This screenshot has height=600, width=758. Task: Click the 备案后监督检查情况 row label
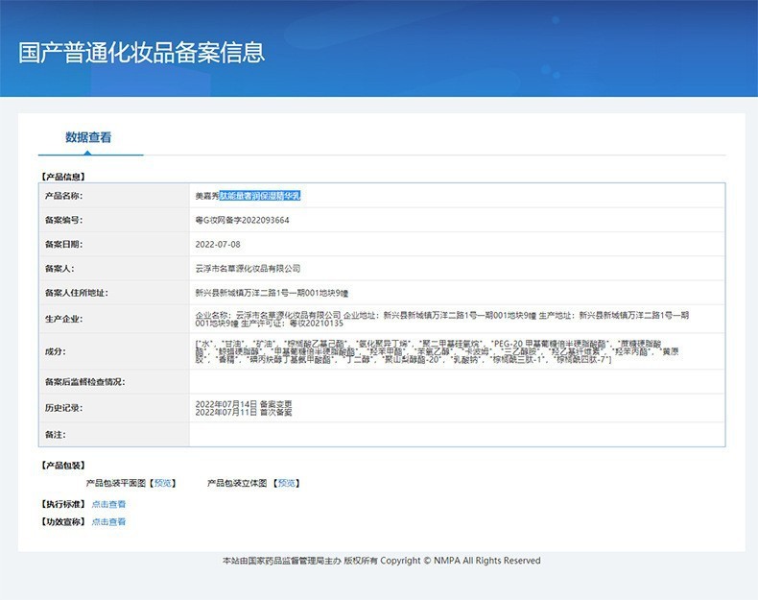85,382
